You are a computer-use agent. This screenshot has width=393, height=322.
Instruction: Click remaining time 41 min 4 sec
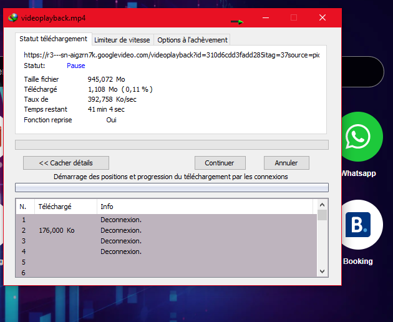click(x=106, y=109)
